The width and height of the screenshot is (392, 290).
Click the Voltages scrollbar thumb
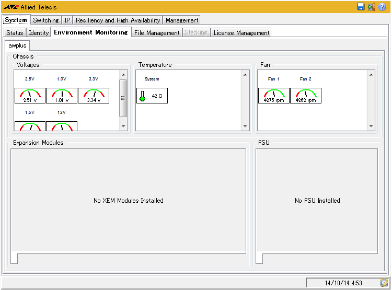click(x=123, y=98)
